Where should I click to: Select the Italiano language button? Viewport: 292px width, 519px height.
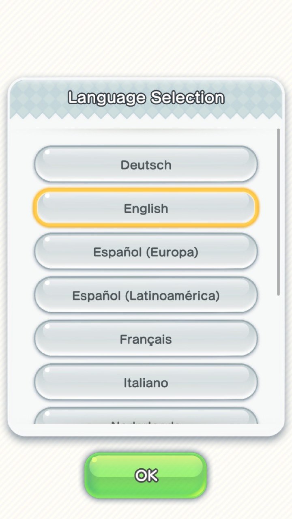coord(146,382)
